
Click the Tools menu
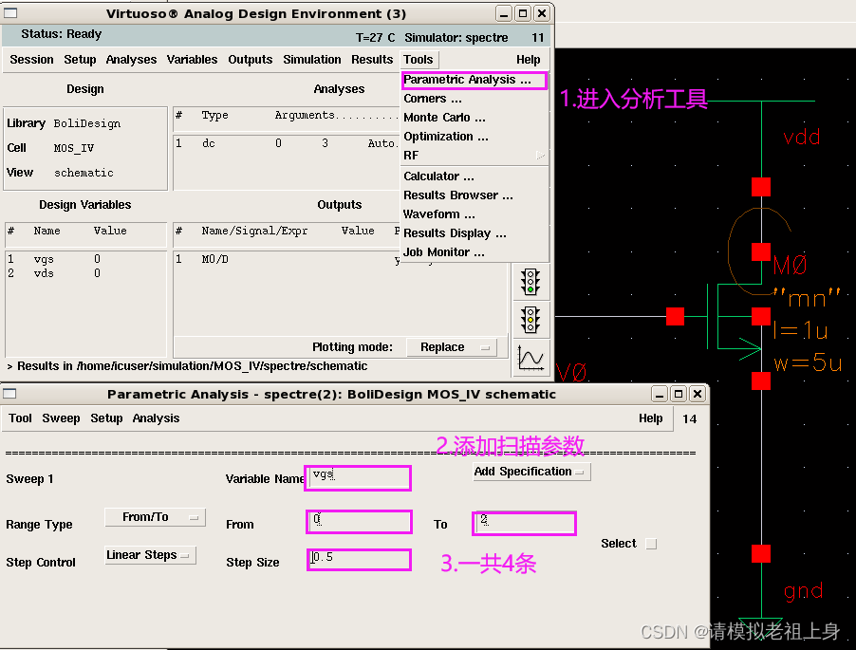click(x=419, y=60)
